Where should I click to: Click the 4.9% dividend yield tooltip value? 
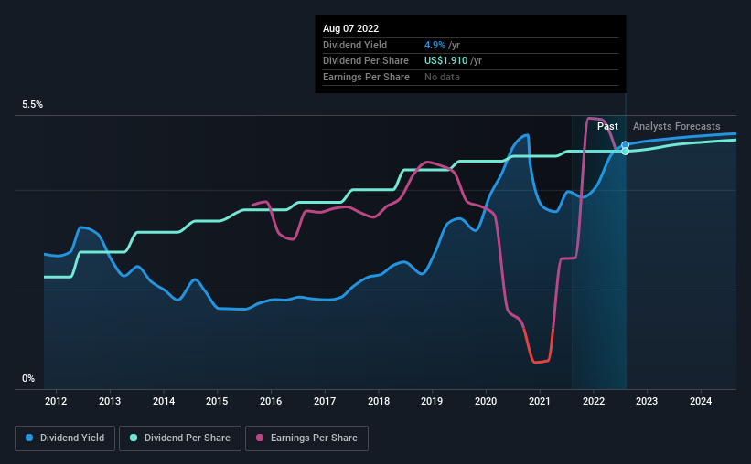(x=435, y=45)
